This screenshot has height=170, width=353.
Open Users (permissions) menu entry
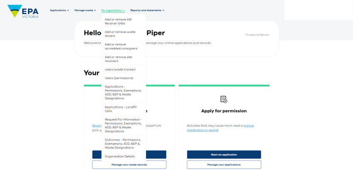tap(124, 78)
